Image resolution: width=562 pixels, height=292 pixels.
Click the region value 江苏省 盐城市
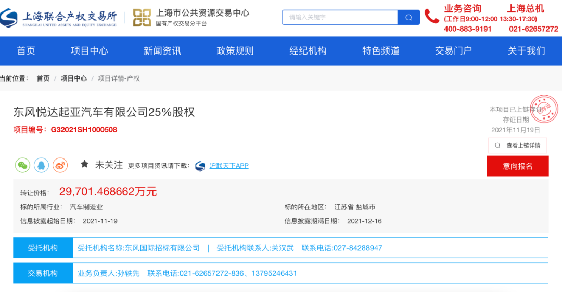tap(355, 207)
